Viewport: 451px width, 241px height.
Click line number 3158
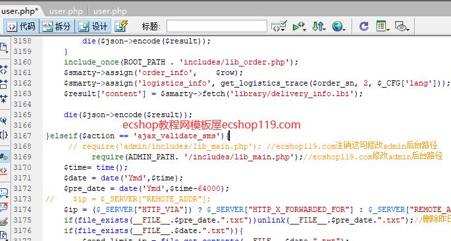(x=22, y=41)
